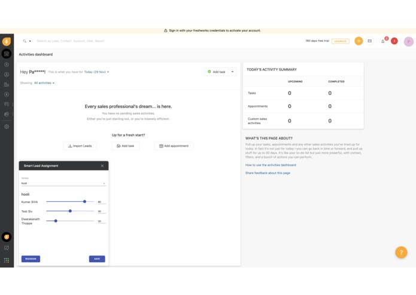The width and height of the screenshot is (416, 295).
Task: Click the Activities dashboard page title
Action: tap(36, 54)
